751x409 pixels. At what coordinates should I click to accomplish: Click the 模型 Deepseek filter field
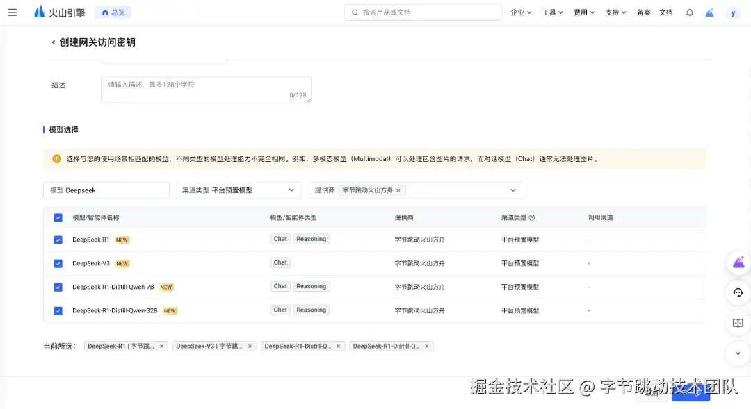click(106, 190)
